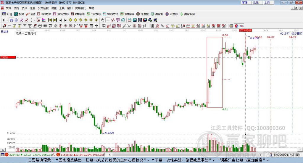
Task: Open the 帮助 menu
Action: tap(91, 8)
